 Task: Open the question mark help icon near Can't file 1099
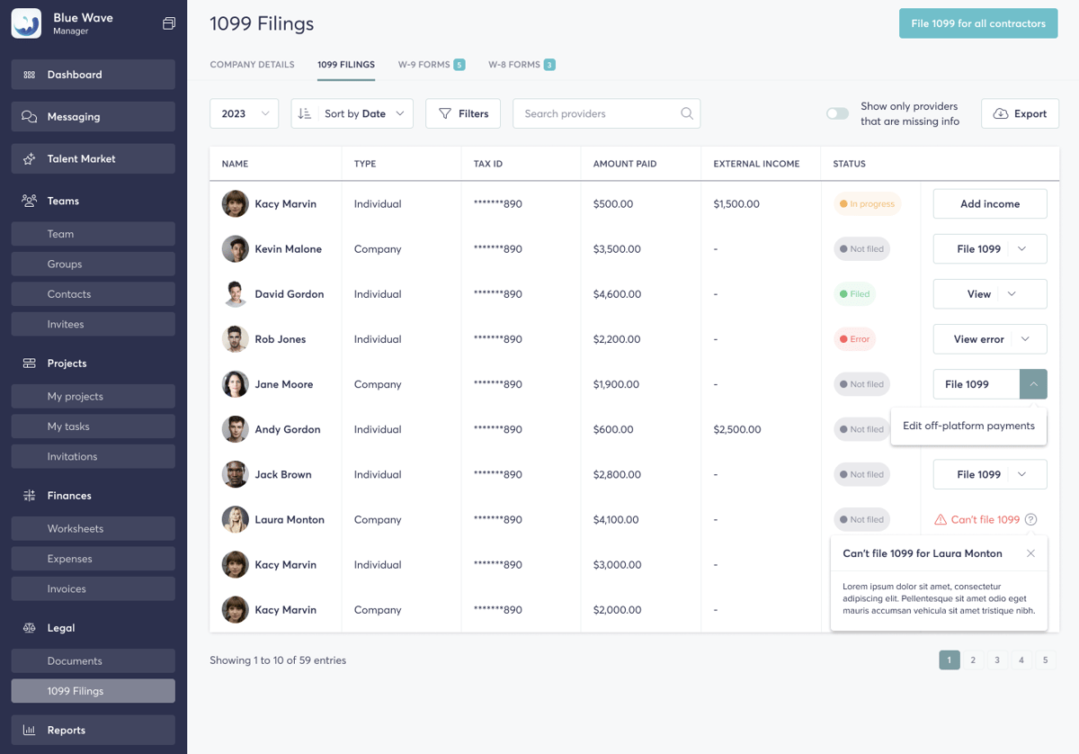pos(1030,519)
